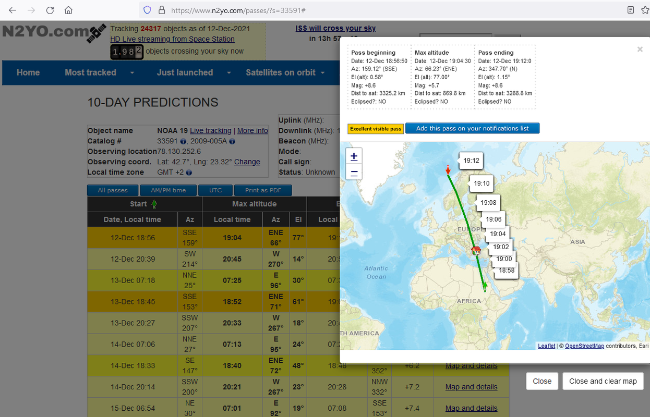
Task: Click the browser forward arrow
Action: 31,10
